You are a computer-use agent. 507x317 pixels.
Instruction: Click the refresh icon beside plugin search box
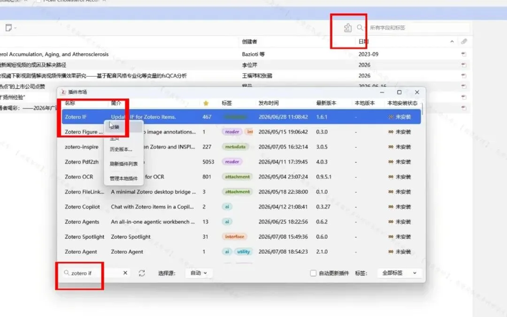click(x=142, y=273)
